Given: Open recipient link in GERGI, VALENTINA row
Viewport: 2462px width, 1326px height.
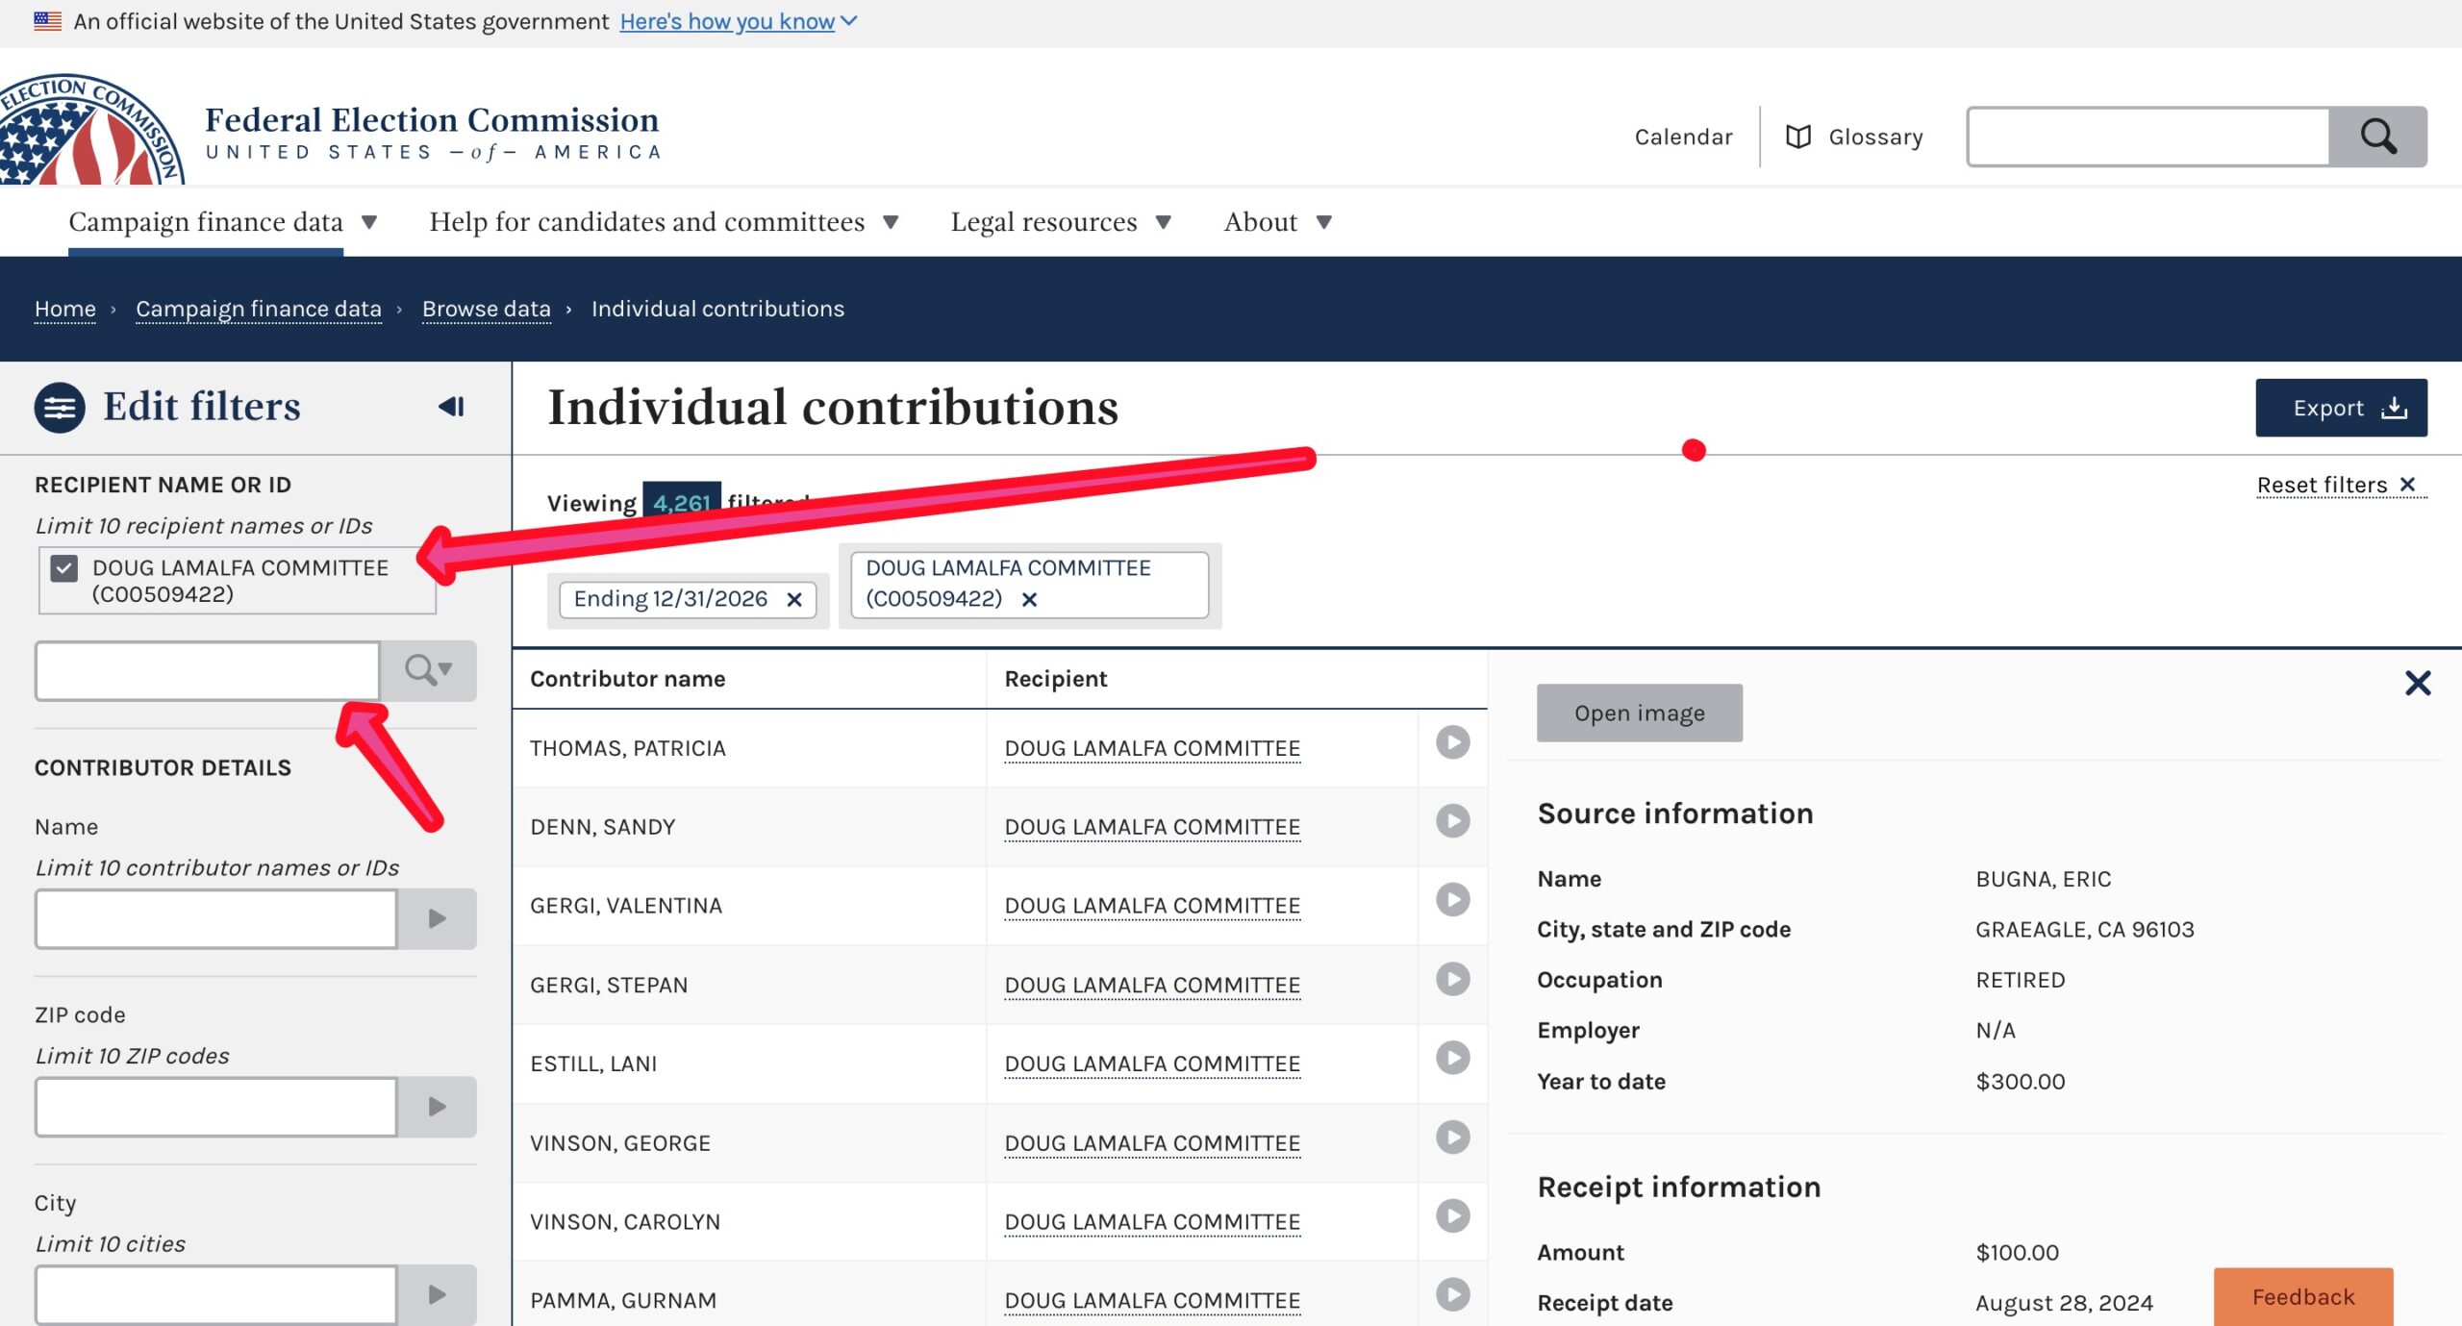Looking at the screenshot, I should pos(1152,906).
